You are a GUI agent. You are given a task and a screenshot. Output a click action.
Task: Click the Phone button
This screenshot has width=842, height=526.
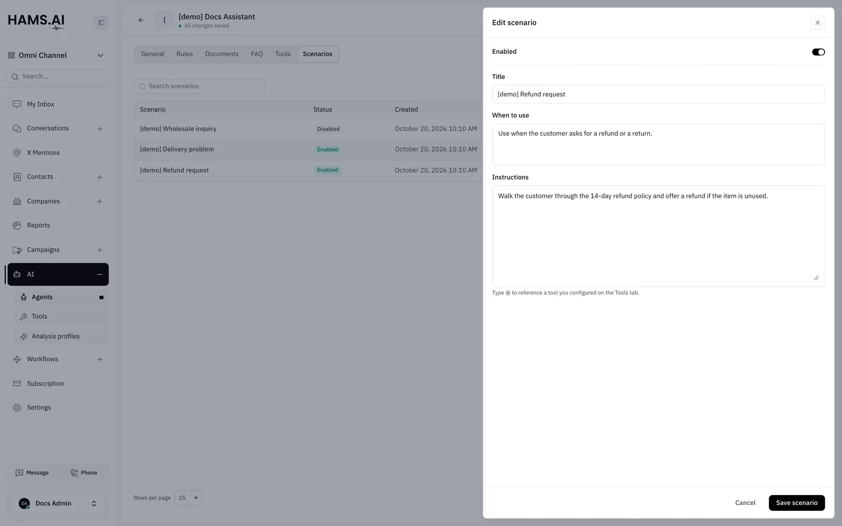84,473
